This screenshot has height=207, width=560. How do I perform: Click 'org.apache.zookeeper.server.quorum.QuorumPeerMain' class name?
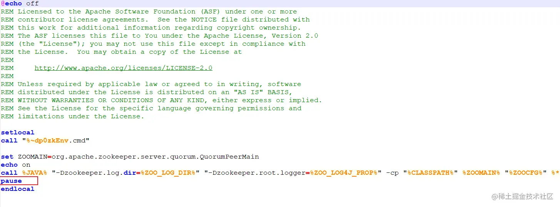coord(155,157)
